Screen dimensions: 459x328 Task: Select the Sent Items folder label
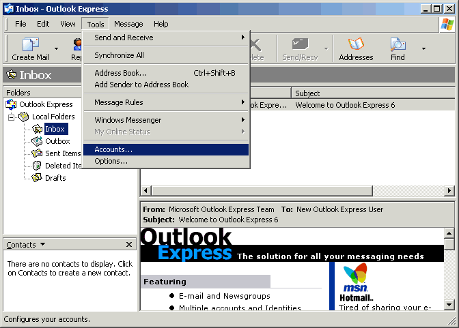[x=63, y=153]
